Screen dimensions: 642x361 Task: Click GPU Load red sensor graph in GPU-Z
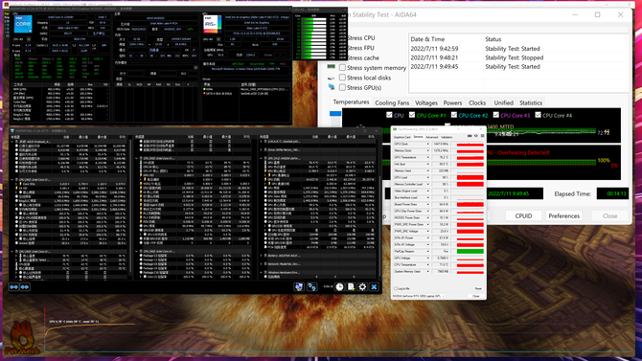tap(470, 178)
